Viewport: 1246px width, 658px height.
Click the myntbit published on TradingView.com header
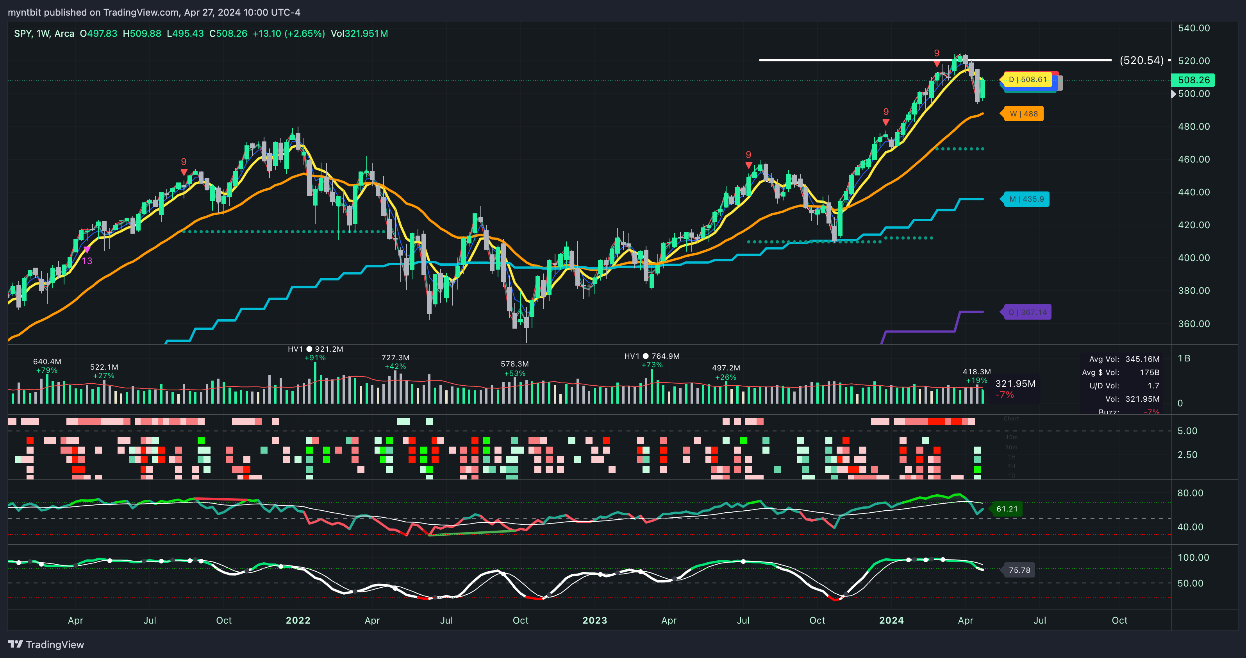click(154, 12)
